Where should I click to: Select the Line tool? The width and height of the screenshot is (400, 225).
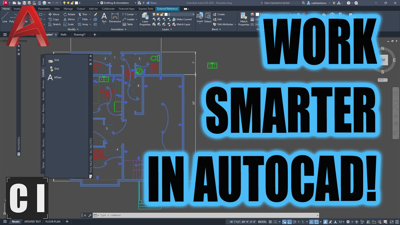tap(5, 17)
